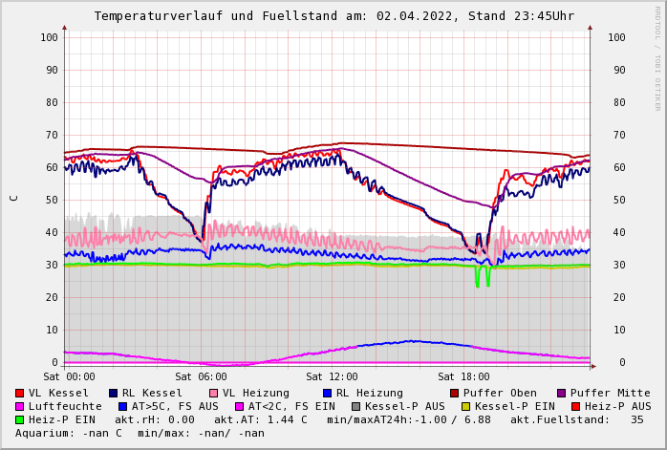
Task: Click the Sat 18:00 time axis label
Action: [x=463, y=377]
